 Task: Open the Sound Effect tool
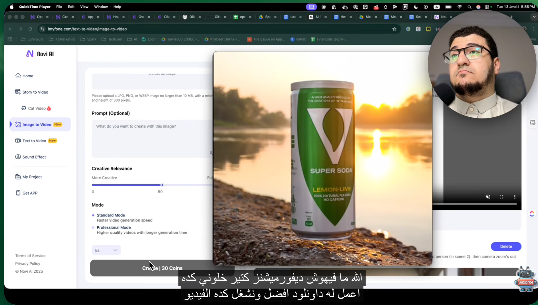click(33, 157)
